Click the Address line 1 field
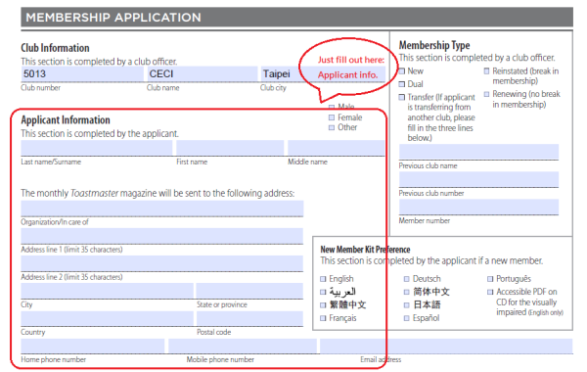 pyautogui.click(x=162, y=236)
